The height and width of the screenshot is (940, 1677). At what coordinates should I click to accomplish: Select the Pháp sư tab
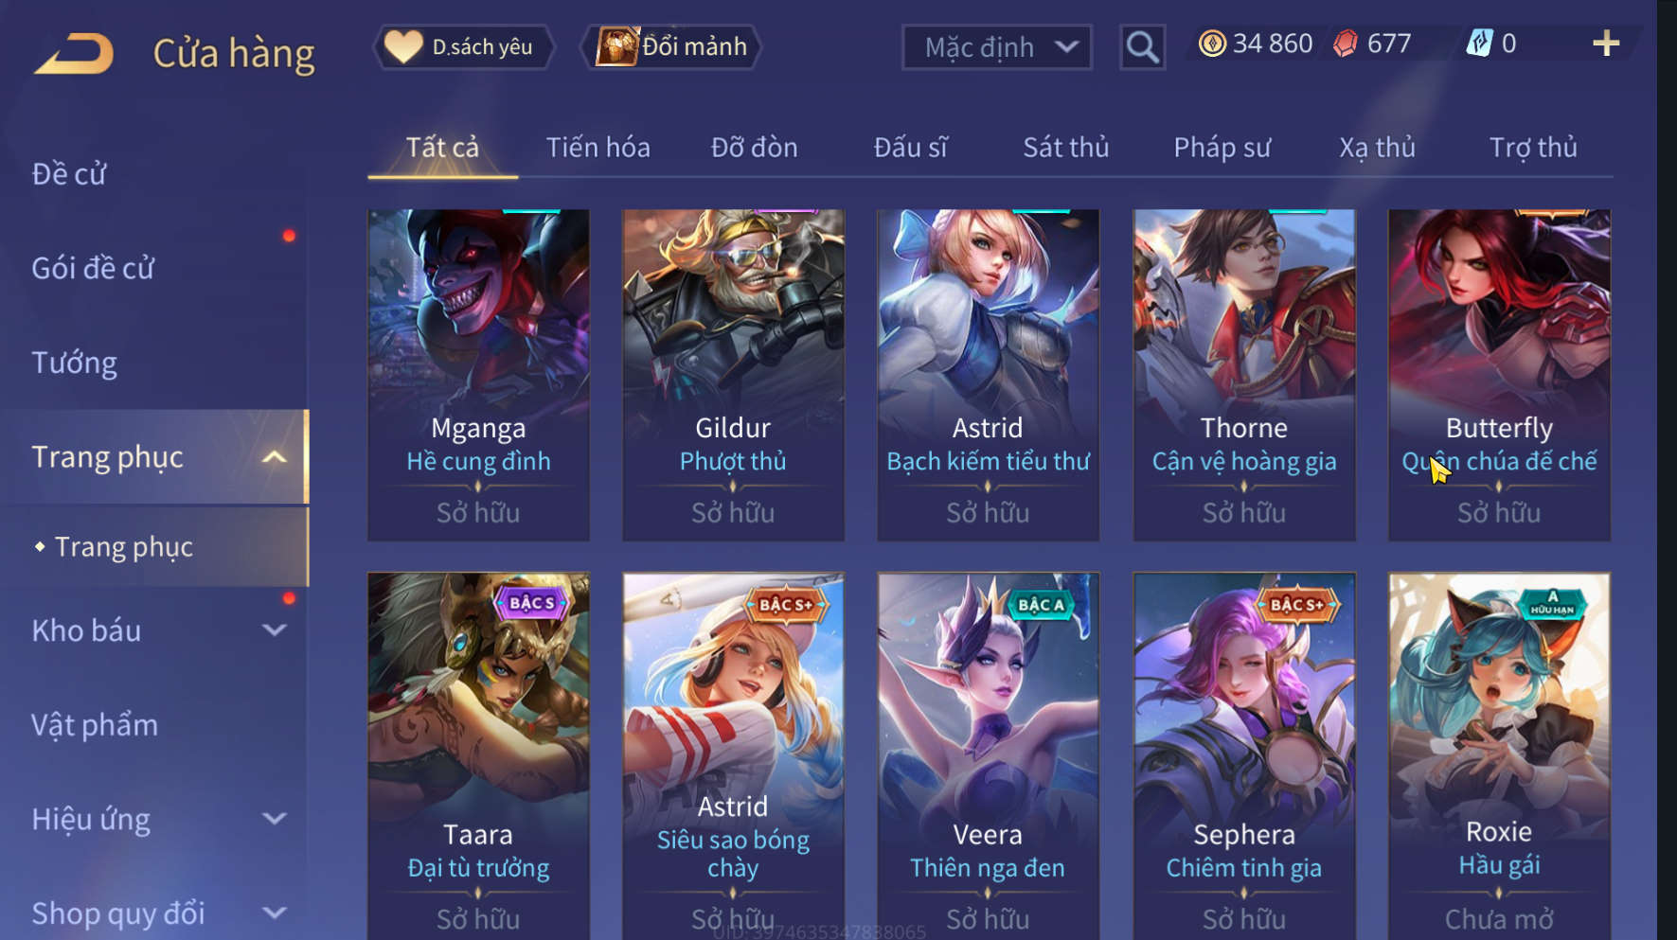pyautogui.click(x=1222, y=148)
